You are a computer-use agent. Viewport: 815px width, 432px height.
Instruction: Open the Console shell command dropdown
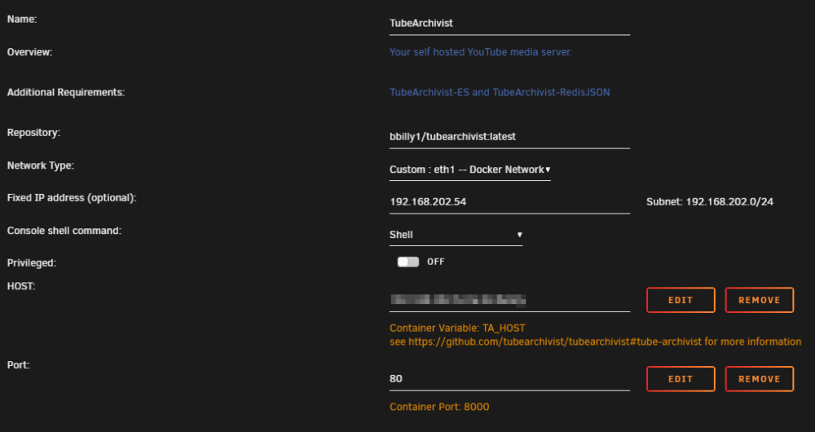coord(456,235)
